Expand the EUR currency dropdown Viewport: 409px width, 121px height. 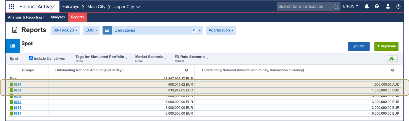pyautogui.click(x=91, y=30)
